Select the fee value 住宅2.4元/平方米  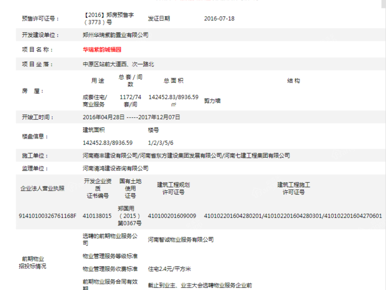[170, 269]
